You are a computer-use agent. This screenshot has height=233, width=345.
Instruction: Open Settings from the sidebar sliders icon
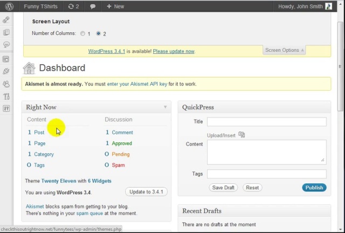pyautogui.click(x=6, y=108)
